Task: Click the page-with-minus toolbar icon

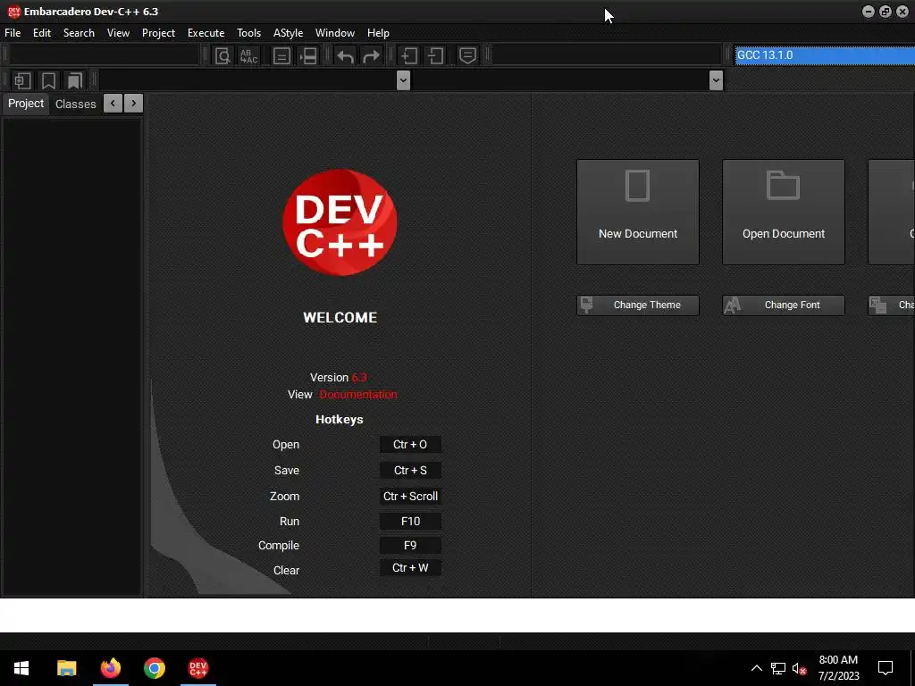Action: [x=435, y=56]
